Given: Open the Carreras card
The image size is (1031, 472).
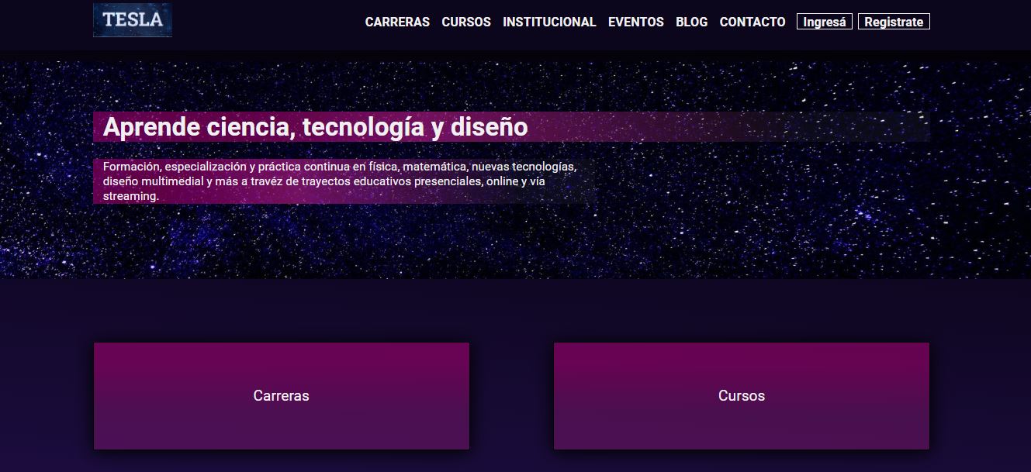Looking at the screenshot, I should pos(282,396).
